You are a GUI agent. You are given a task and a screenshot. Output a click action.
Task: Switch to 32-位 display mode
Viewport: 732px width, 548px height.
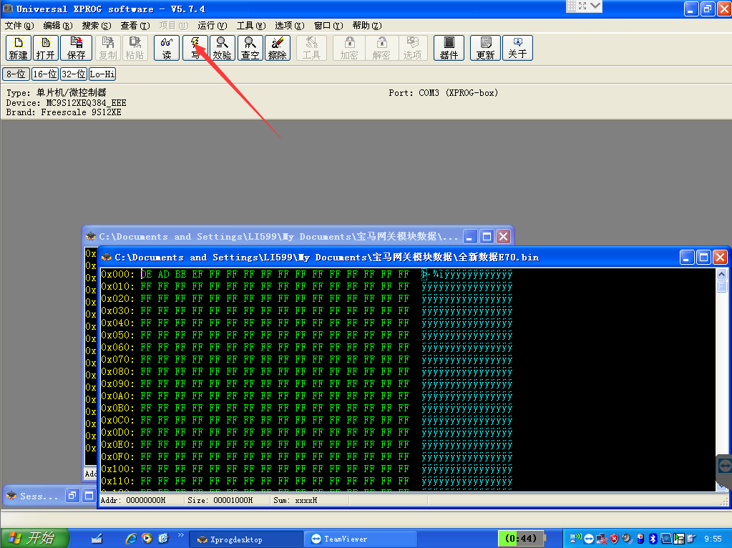(74, 74)
